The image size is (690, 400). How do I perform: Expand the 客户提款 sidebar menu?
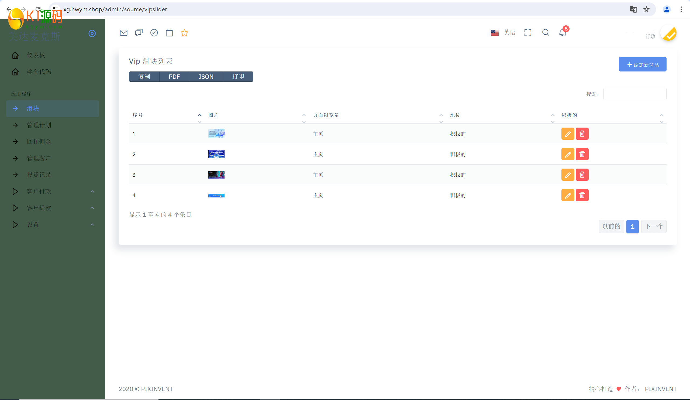pyautogui.click(x=39, y=208)
